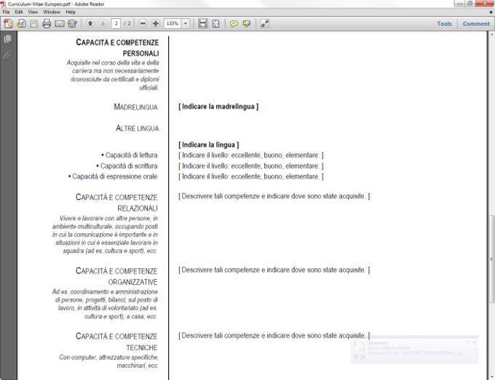
Task: Open the Help menu
Action: (x=71, y=12)
